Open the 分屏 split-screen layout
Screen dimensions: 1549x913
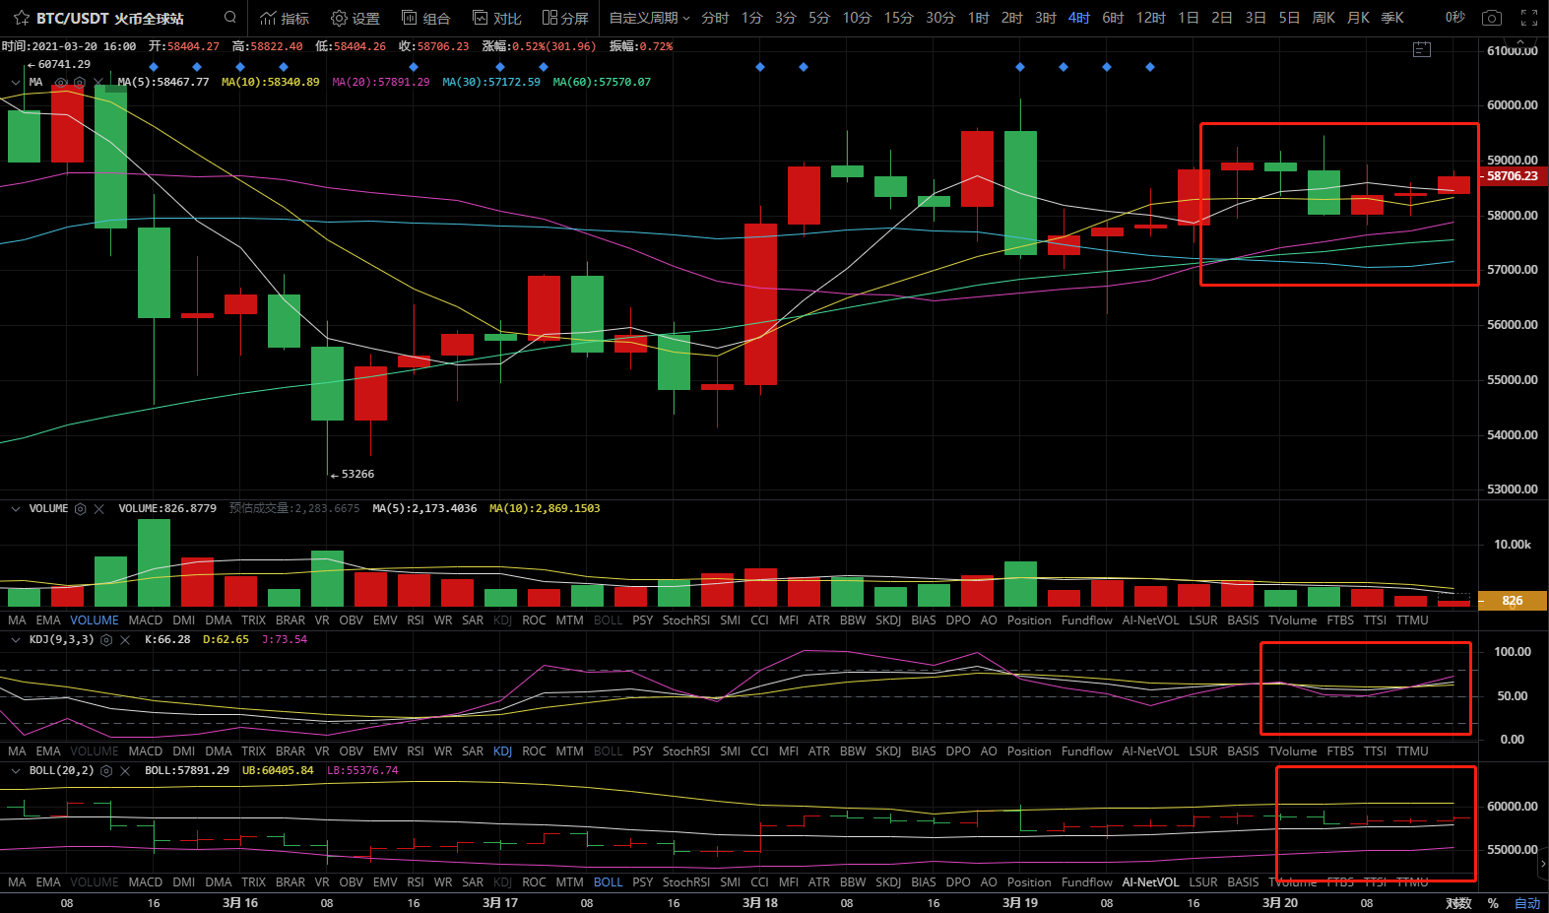click(x=565, y=18)
